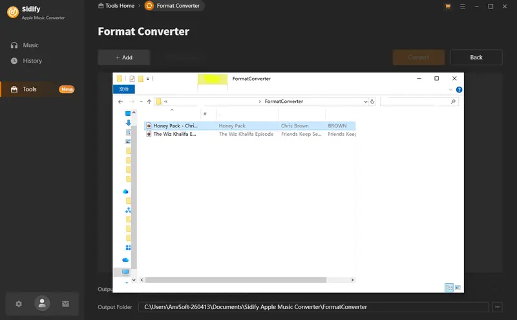Screen dimensions: 517x320
Task: Expand the address bar history dropdown
Action: coord(365,101)
